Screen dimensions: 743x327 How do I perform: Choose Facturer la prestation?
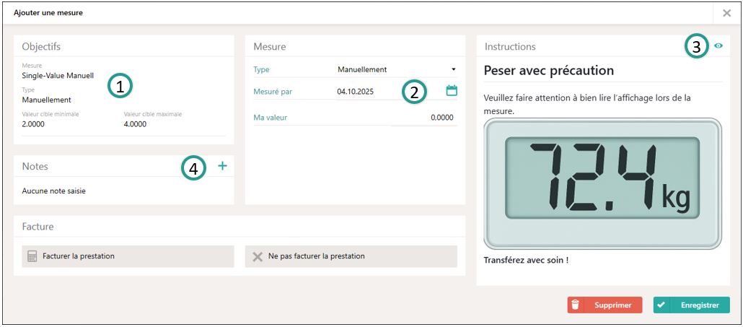click(128, 256)
